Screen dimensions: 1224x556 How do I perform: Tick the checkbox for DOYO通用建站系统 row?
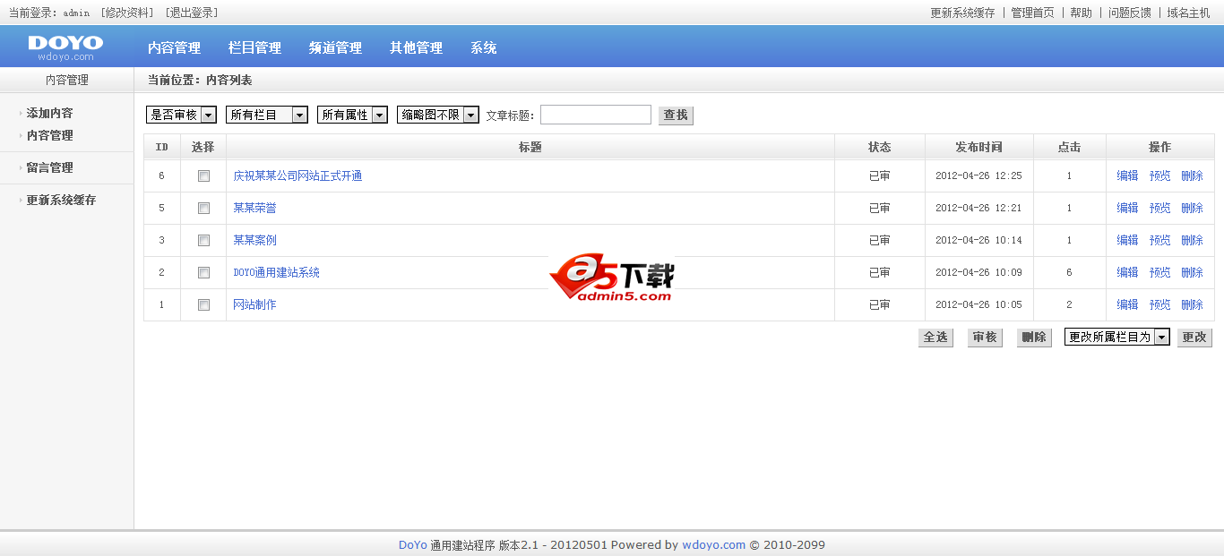tap(203, 273)
